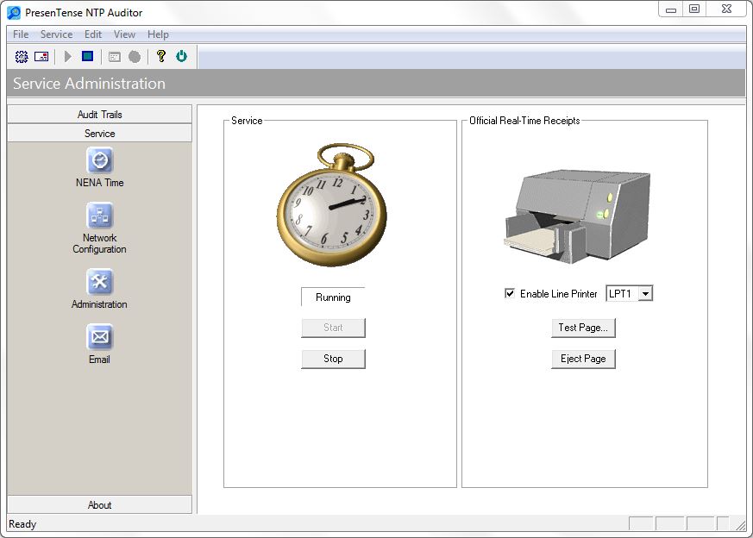This screenshot has width=753, height=538.
Task: Disable the Enable Line Printer checkbox
Action: point(510,294)
